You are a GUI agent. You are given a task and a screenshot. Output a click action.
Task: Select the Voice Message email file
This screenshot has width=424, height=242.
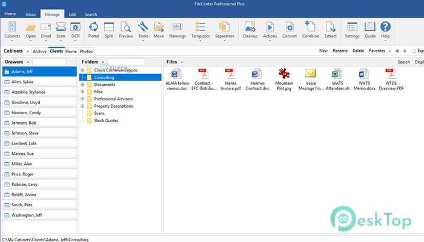[311, 79]
